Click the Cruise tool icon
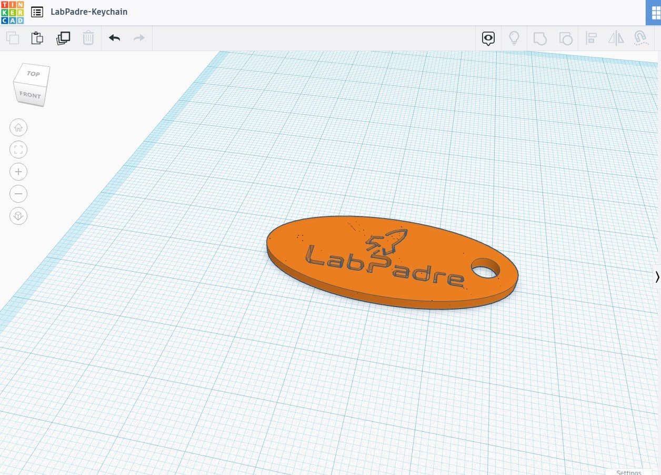Image resolution: width=661 pixels, height=475 pixels. point(640,38)
